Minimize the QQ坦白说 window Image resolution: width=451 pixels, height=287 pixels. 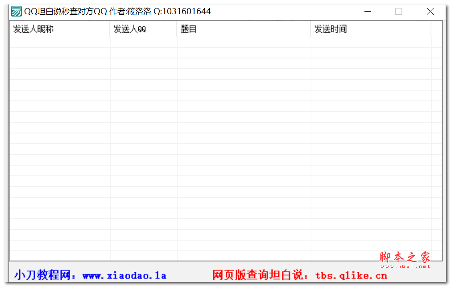[x=367, y=11]
